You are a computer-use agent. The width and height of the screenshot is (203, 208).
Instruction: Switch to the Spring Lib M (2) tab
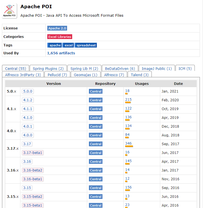click(x=84, y=68)
